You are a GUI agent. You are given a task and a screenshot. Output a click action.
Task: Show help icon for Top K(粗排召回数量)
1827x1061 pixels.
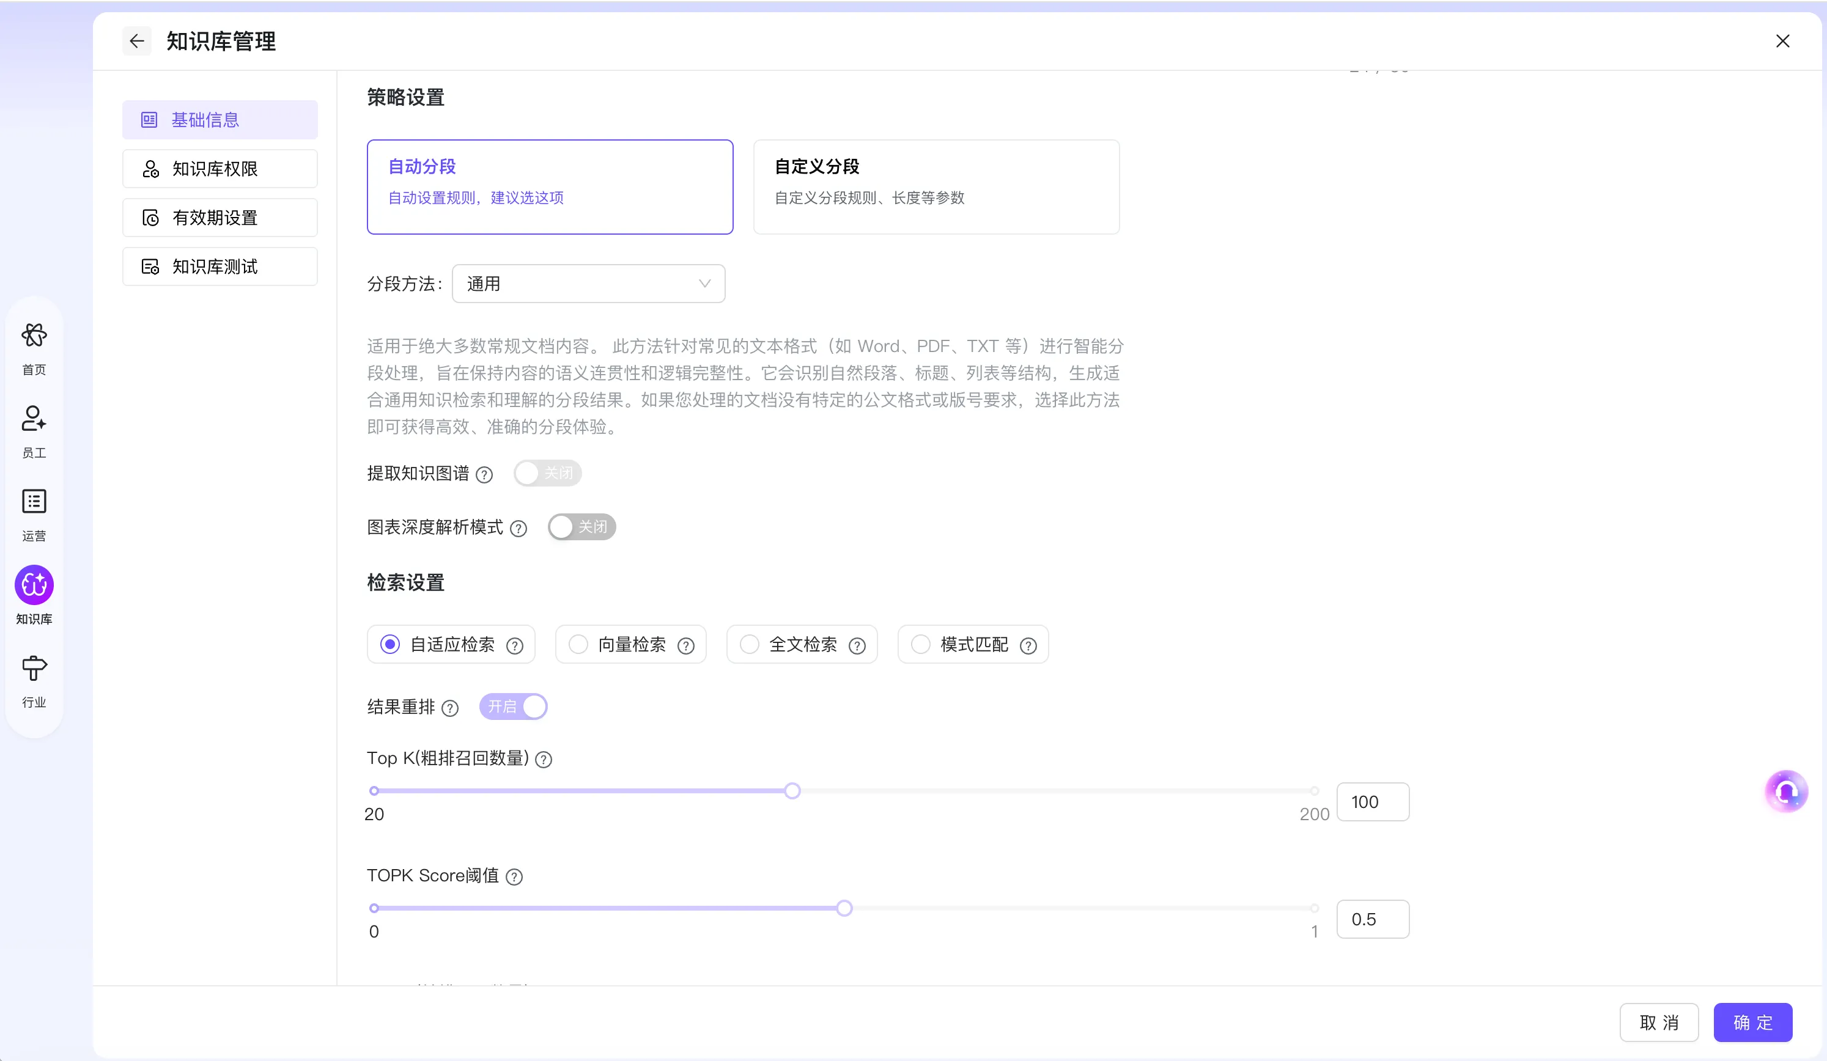[x=544, y=760]
